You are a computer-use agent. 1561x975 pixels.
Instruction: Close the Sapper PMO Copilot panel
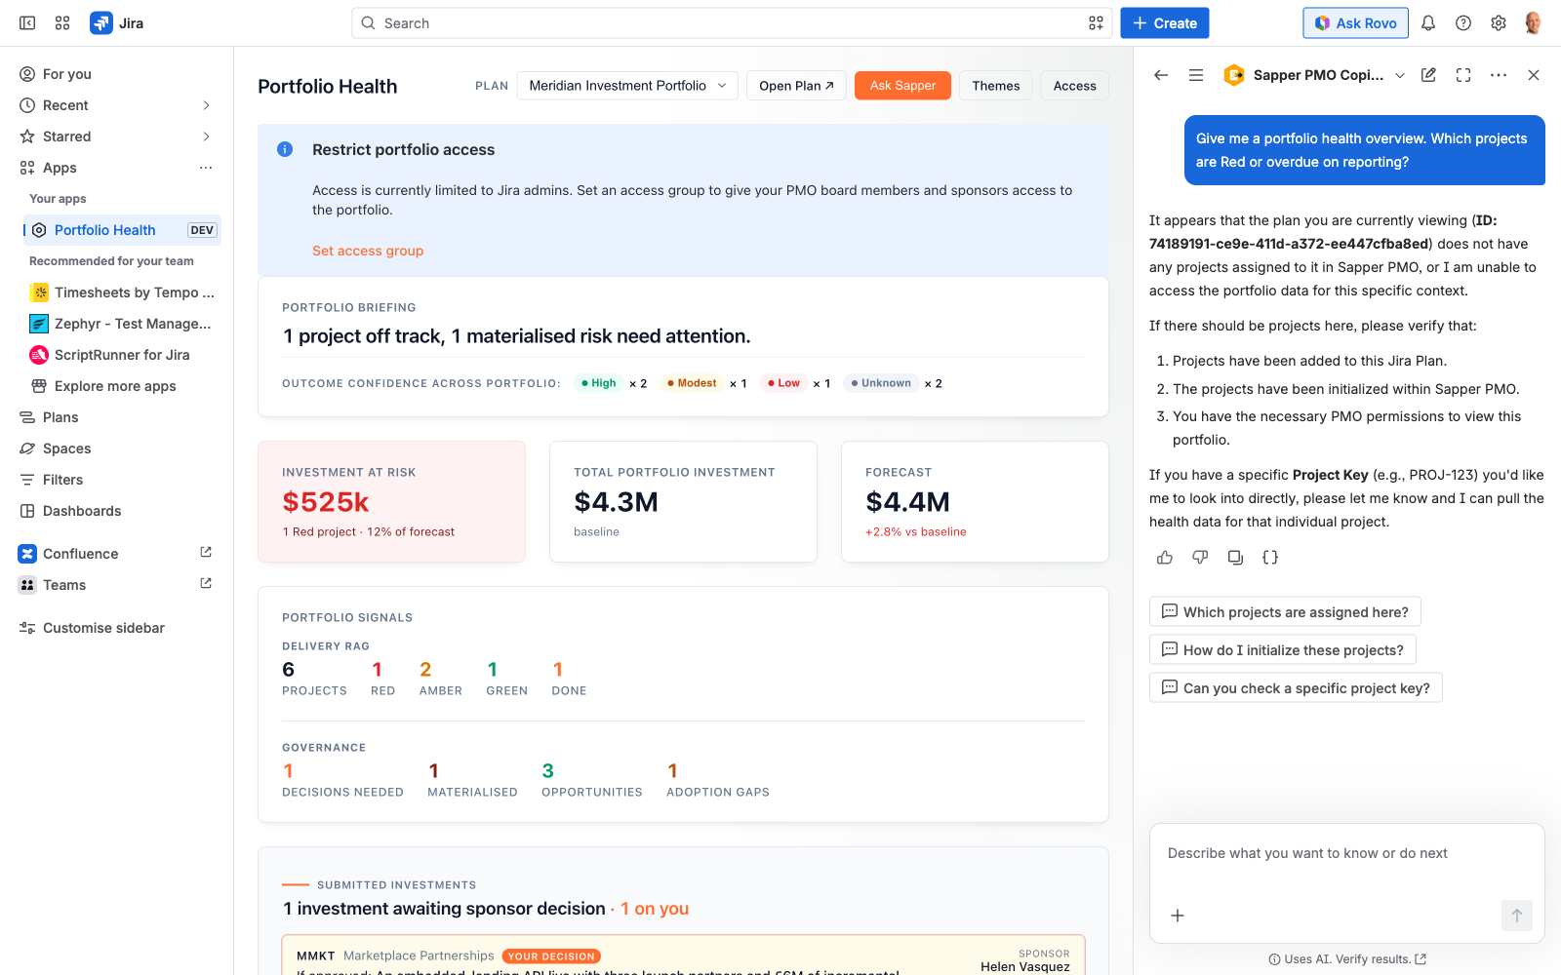click(1534, 75)
